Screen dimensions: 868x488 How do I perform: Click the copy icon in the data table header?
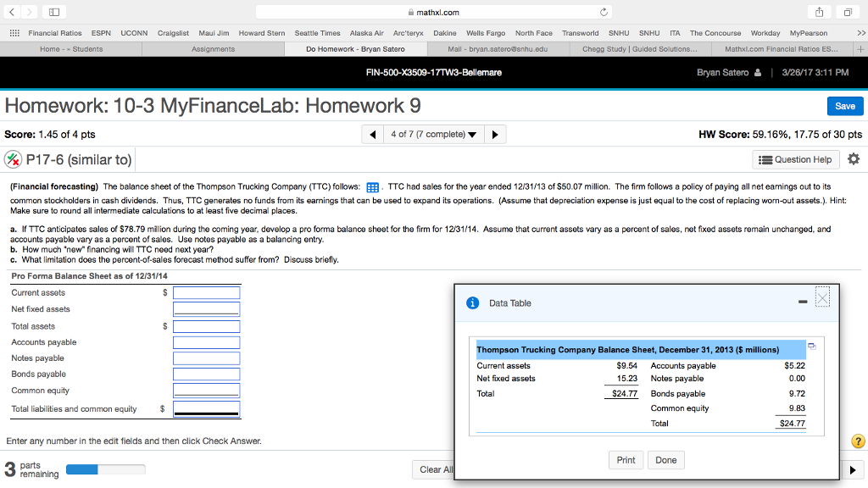811,347
